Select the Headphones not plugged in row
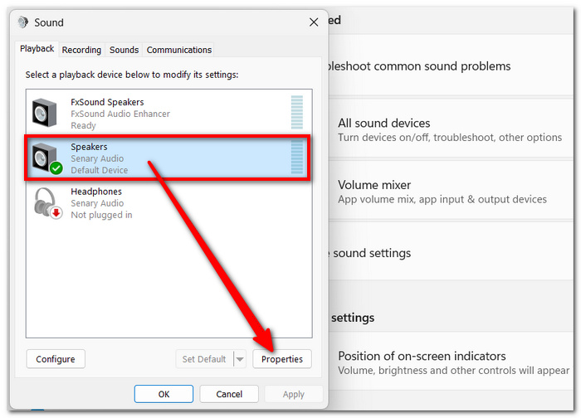 click(x=169, y=203)
